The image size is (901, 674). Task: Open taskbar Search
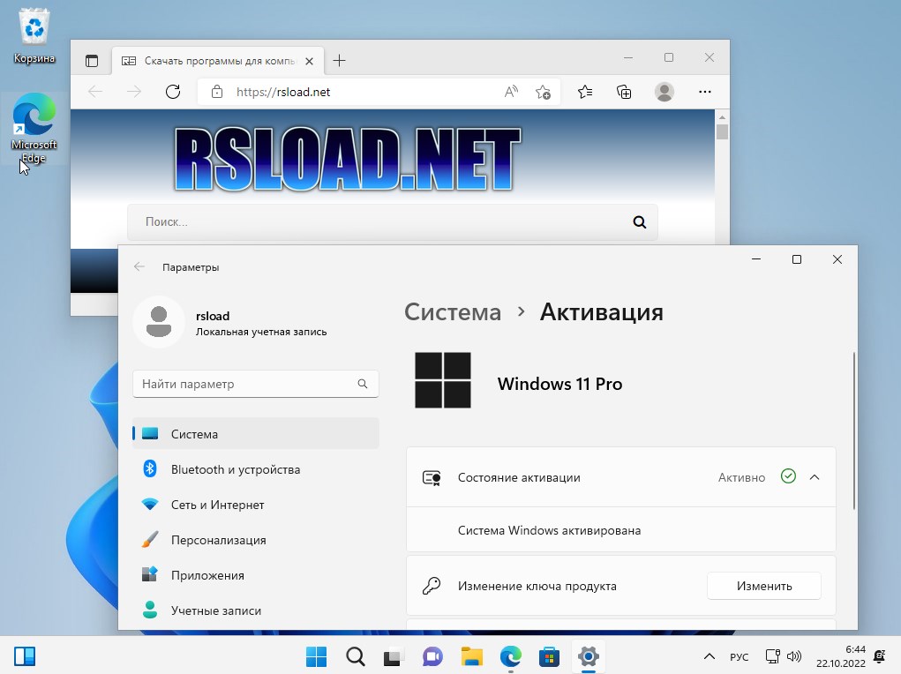355,656
